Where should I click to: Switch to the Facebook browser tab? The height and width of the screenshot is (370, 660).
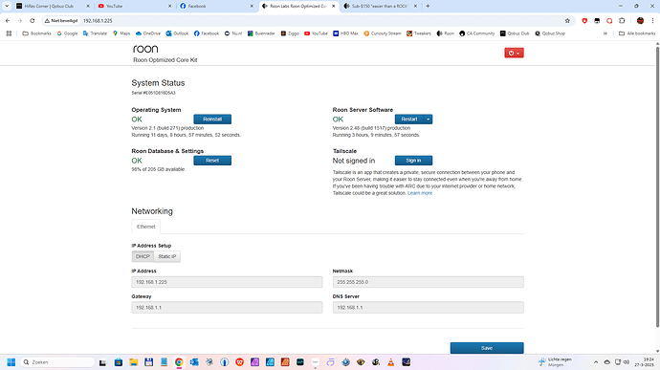(x=216, y=7)
